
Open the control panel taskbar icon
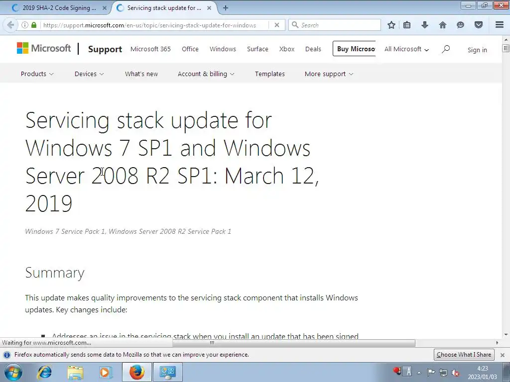point(167,372)
